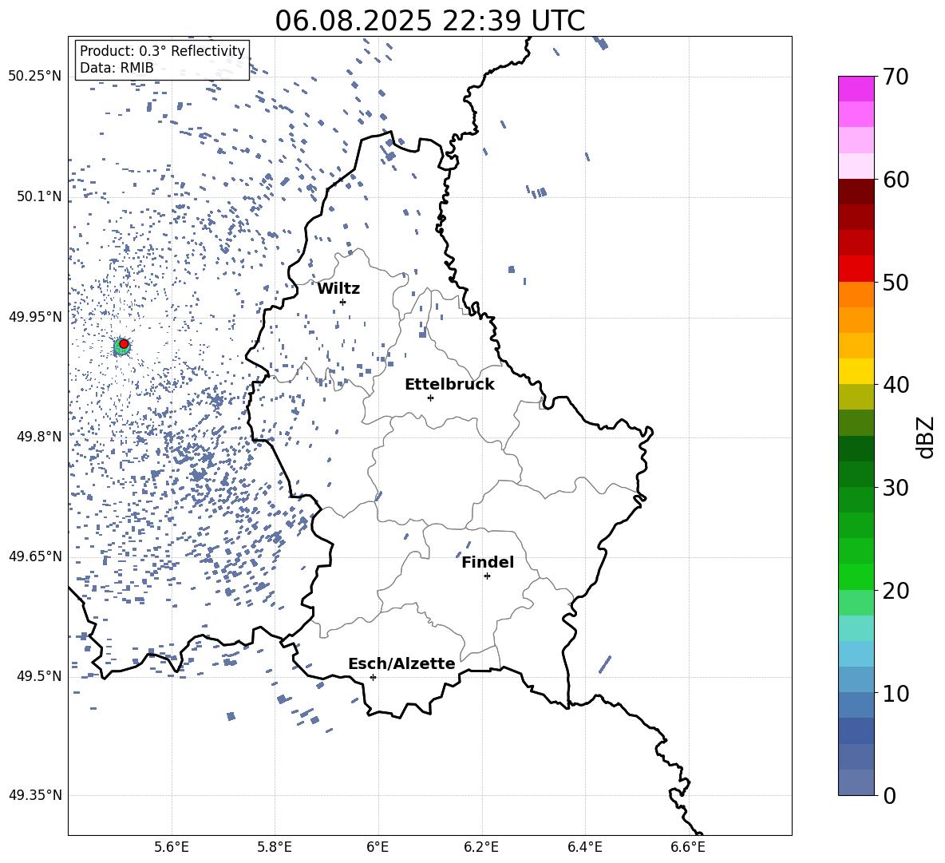Screen dimensions: 945x863
Task: Click the bright red colorbar segment above 50
Action: [856, 269]
